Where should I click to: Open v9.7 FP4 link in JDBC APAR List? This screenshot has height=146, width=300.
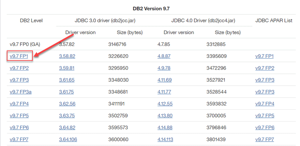(265, 104)
